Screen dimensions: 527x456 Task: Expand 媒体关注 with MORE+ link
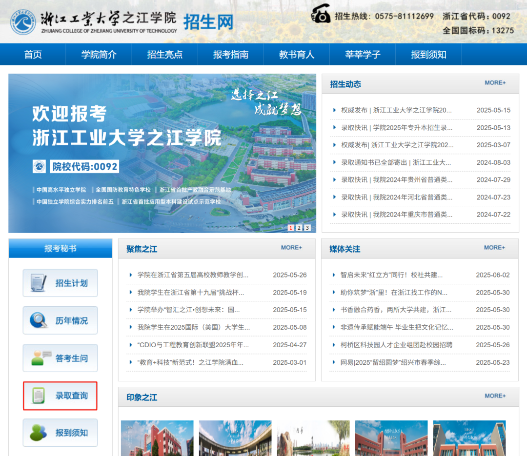494,248
